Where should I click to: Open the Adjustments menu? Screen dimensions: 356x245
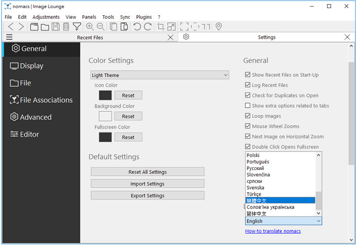[46, 17]
